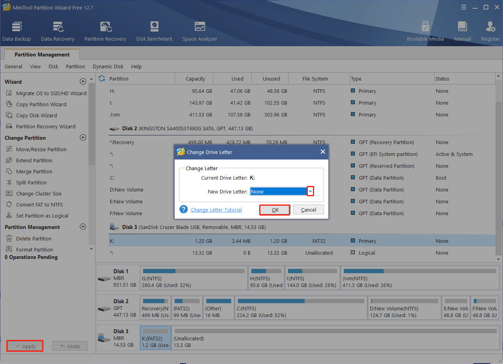Select the D:New Volume(NTFS) block in disk map
Screen dimensions: 503x364
coord(404,308)
